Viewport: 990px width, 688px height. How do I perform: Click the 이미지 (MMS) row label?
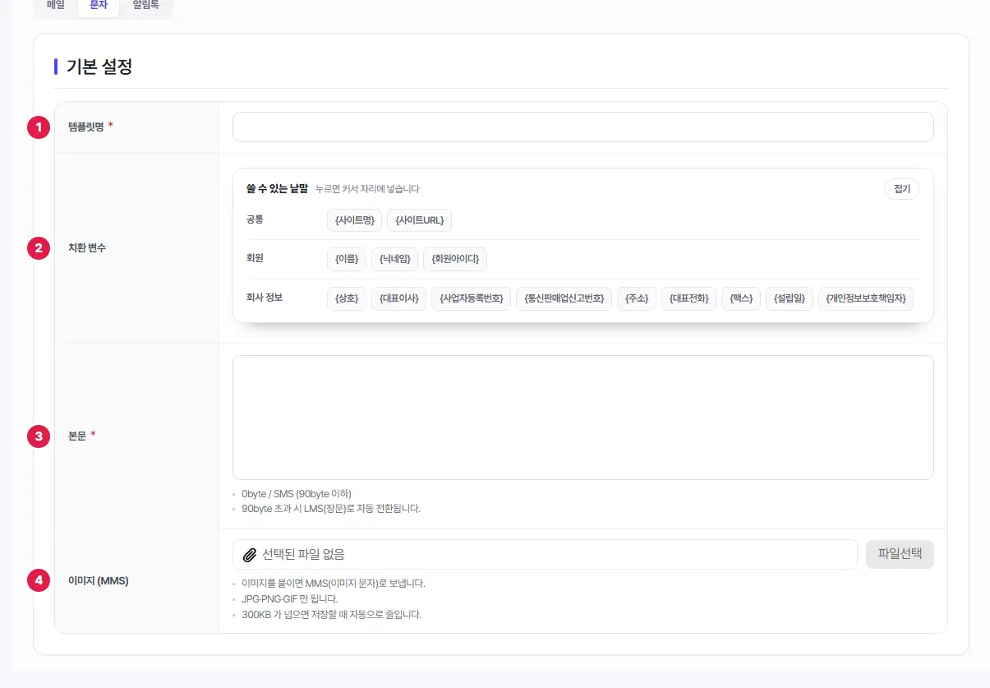pyautogui.click(x=99, y=581)
